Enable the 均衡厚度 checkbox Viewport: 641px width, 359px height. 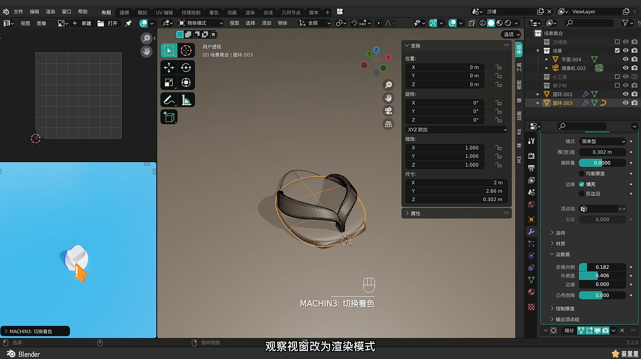click(x=581, y=174)
